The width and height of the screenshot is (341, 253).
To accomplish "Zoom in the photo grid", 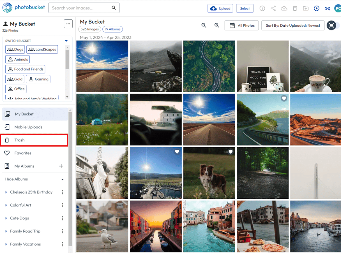I will pyautogui.click(x=217, y=25).
